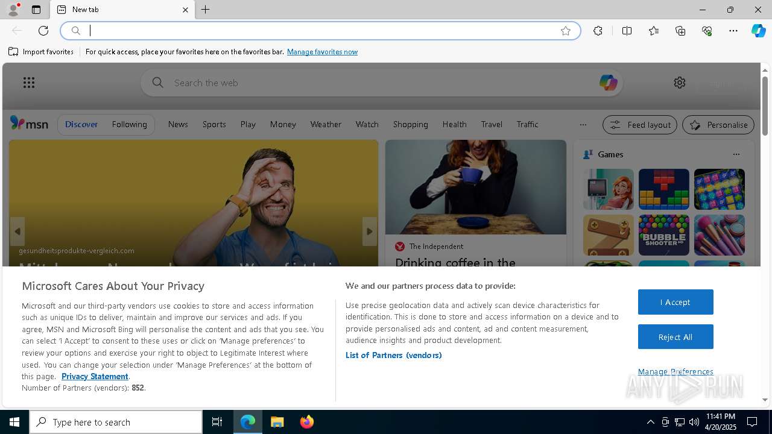
Task: Open File Explorer from taskbar
Action: [277, 422]
